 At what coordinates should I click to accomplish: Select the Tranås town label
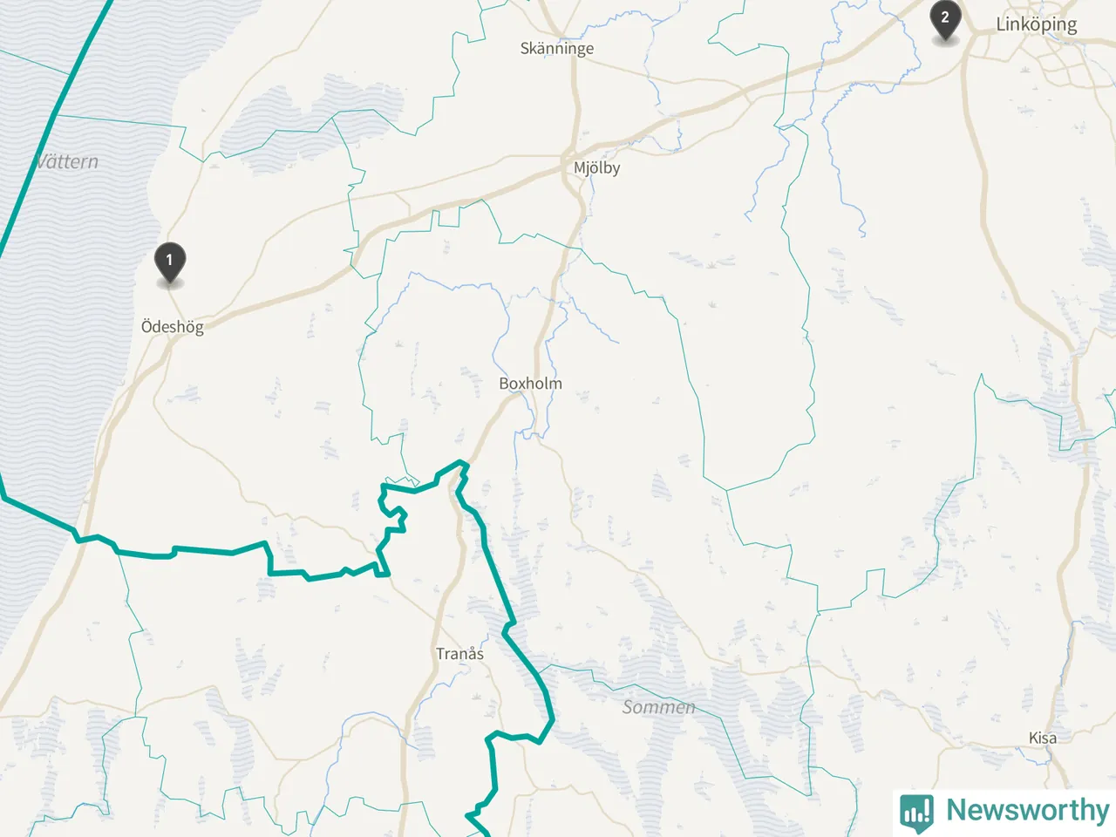pyautogui.click(x=459, y=654)
